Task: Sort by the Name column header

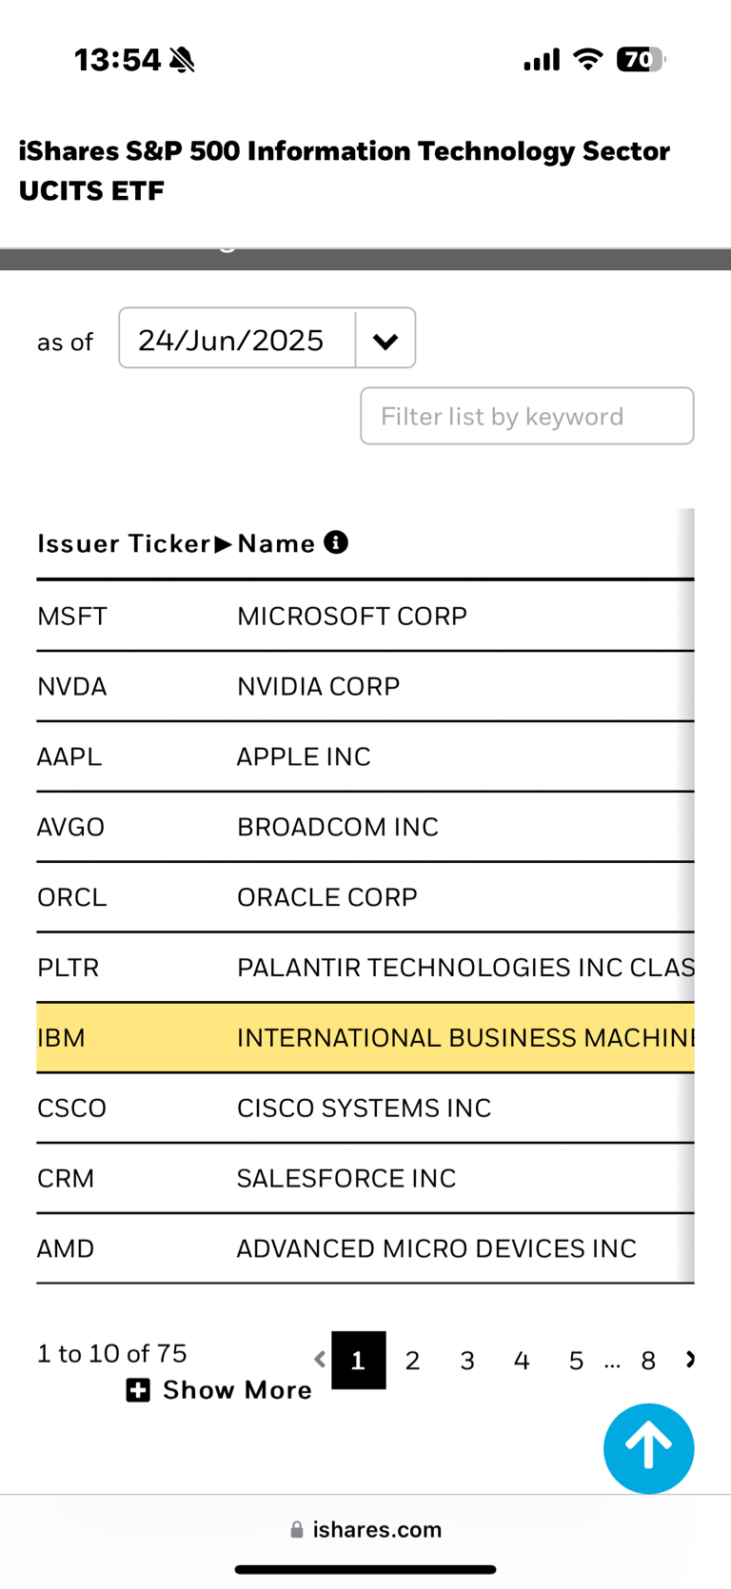Action: 276,543
